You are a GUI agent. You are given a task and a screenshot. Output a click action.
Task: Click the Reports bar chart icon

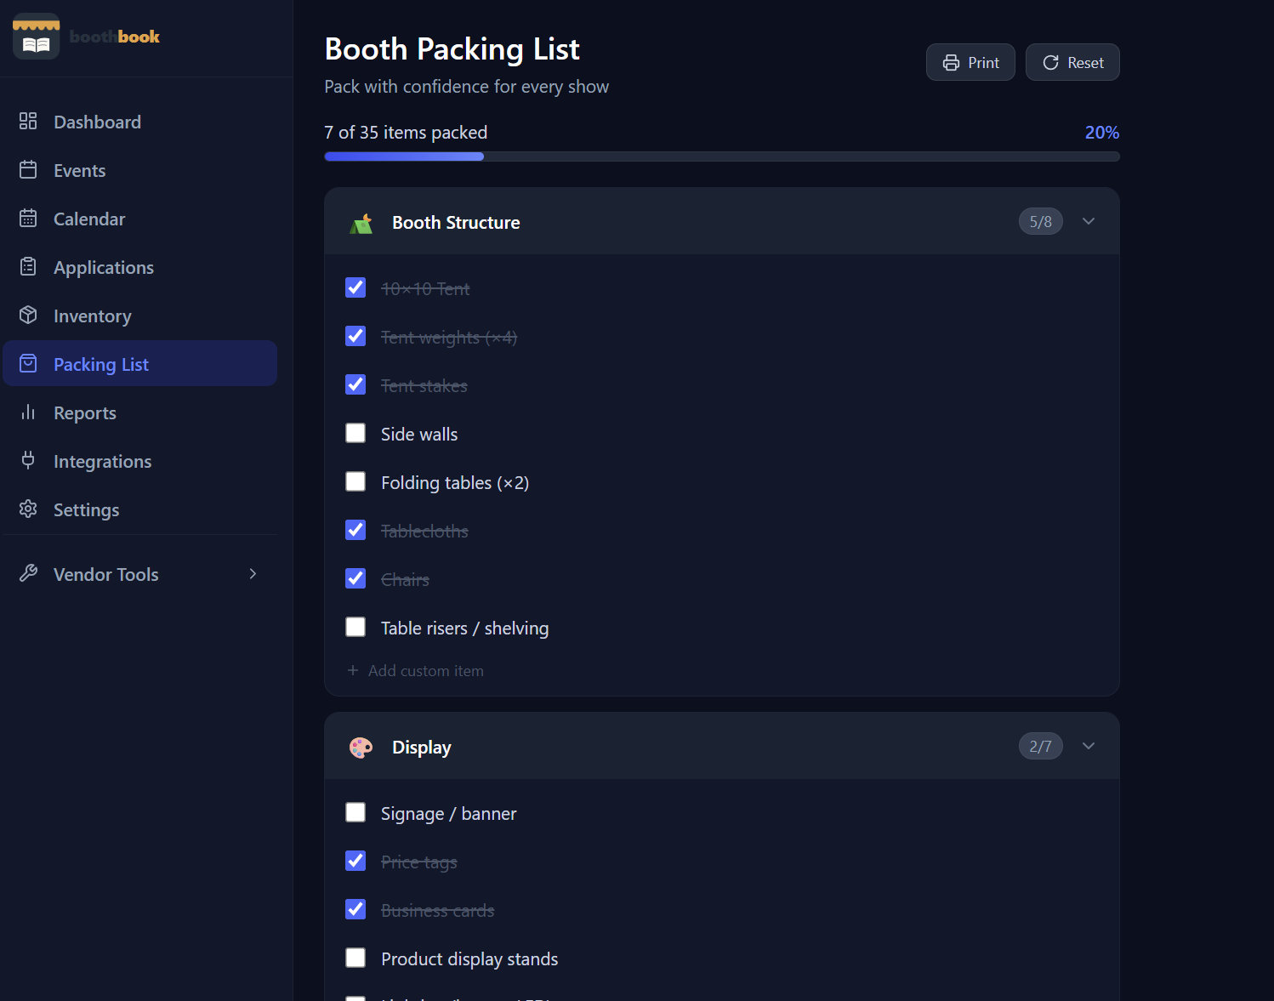(28, 412)
